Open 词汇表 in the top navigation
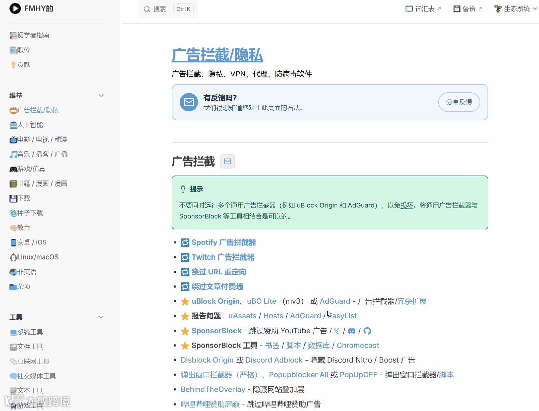 coord(423,9)
